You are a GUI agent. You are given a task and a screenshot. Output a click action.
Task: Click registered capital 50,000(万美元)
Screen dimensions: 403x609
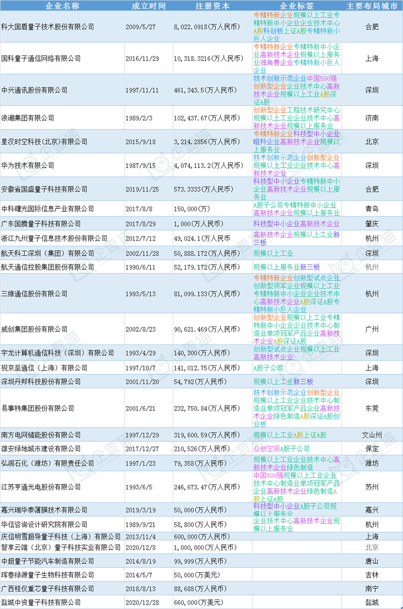[197, 575]
